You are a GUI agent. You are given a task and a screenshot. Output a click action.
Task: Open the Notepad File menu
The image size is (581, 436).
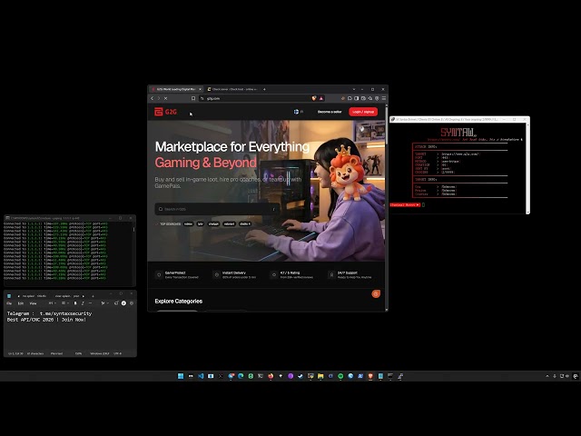[x=9, y=303]
